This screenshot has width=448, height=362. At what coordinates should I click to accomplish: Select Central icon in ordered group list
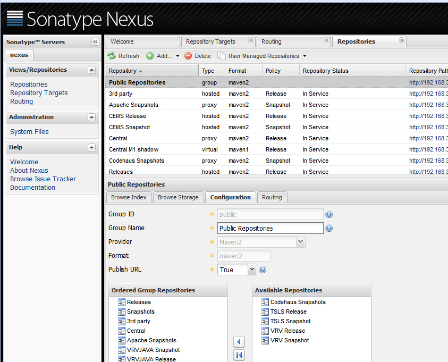click(x=122, y=331)
